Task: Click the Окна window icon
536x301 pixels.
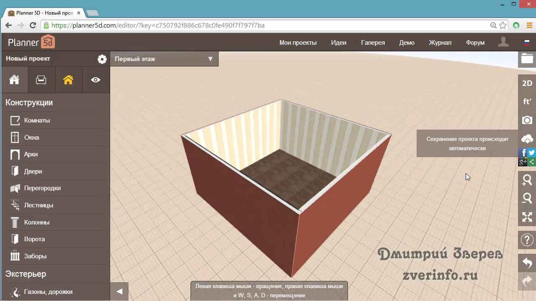Action: pos(15,137)
